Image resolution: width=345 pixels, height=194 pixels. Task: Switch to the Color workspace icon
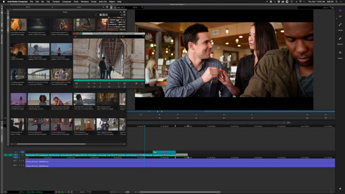[340, 24]
